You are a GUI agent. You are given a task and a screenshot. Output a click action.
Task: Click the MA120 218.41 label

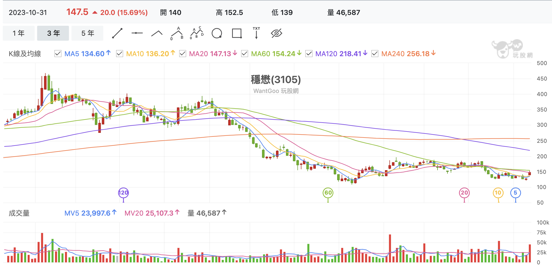pos(341,54)
